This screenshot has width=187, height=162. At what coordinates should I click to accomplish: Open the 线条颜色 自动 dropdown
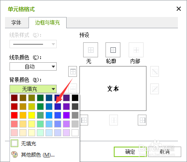pyautogui.click(x=33, y=66)
